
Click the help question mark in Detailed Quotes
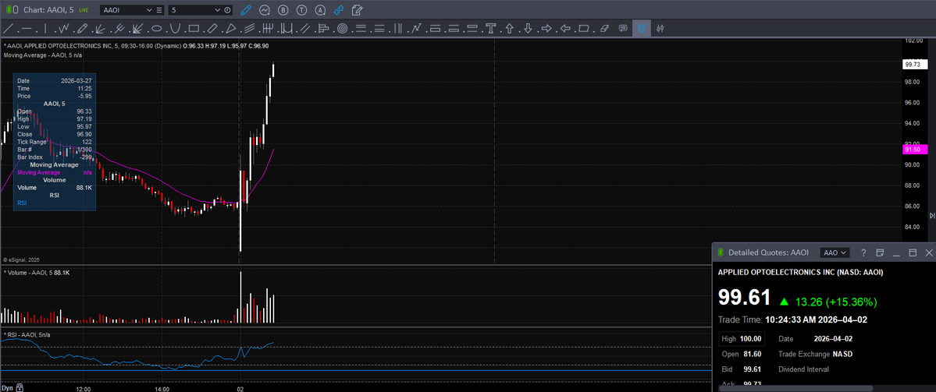click(863, 253)
